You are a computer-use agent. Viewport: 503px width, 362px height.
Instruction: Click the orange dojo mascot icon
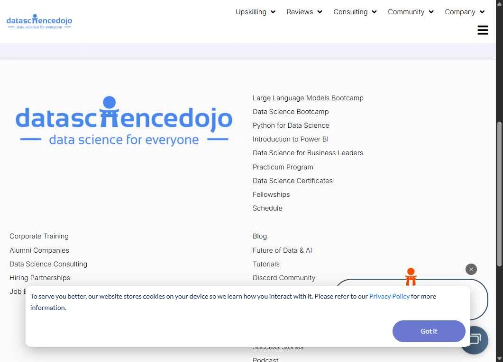click(x=411, y=276)
